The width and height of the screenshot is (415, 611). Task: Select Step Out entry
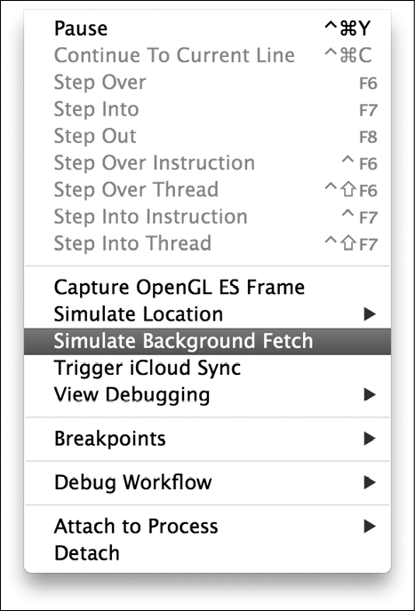[x=207, y=136]
